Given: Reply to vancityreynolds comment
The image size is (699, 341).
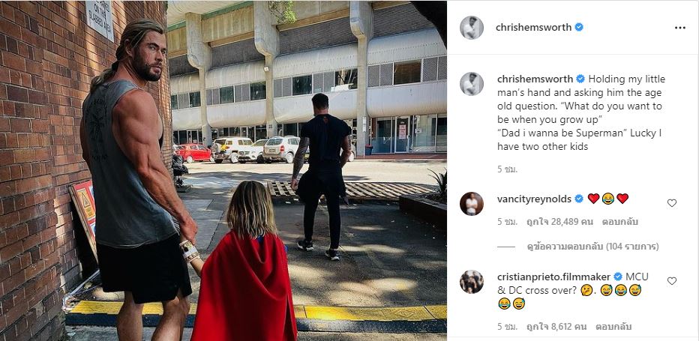Looking at the screenshot, I should (617, 222).
